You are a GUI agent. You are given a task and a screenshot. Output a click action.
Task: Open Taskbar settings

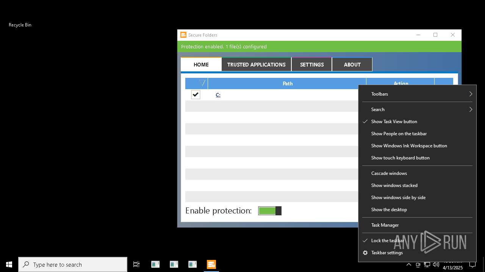point(417,253)
